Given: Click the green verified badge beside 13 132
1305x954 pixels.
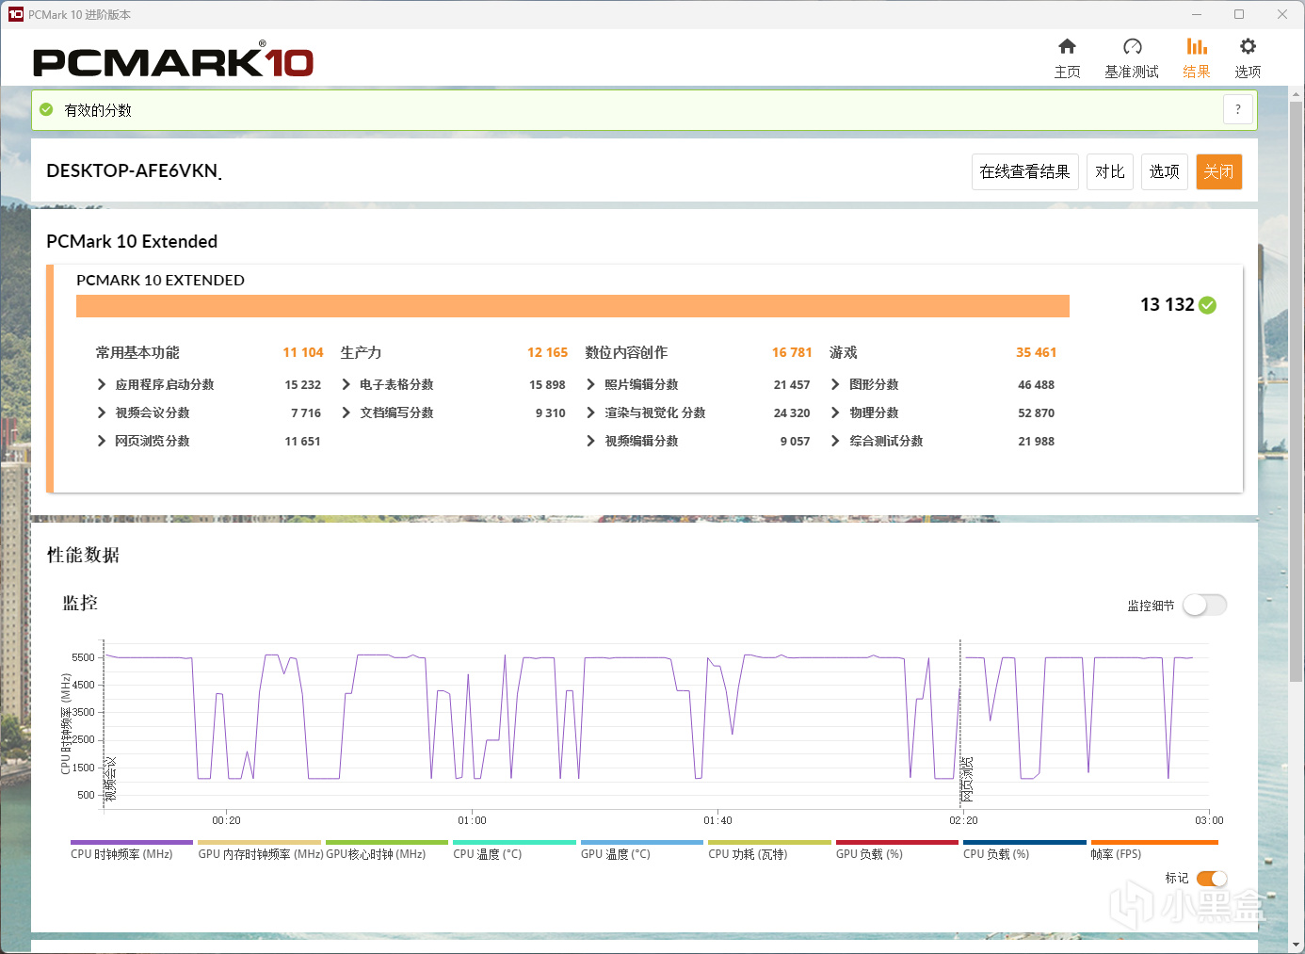Looking at the screenshot, I should (1208, 305).
